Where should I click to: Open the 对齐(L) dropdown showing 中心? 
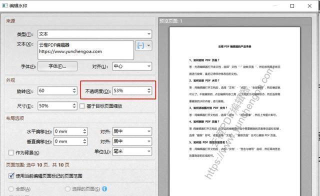coord(132,66)
